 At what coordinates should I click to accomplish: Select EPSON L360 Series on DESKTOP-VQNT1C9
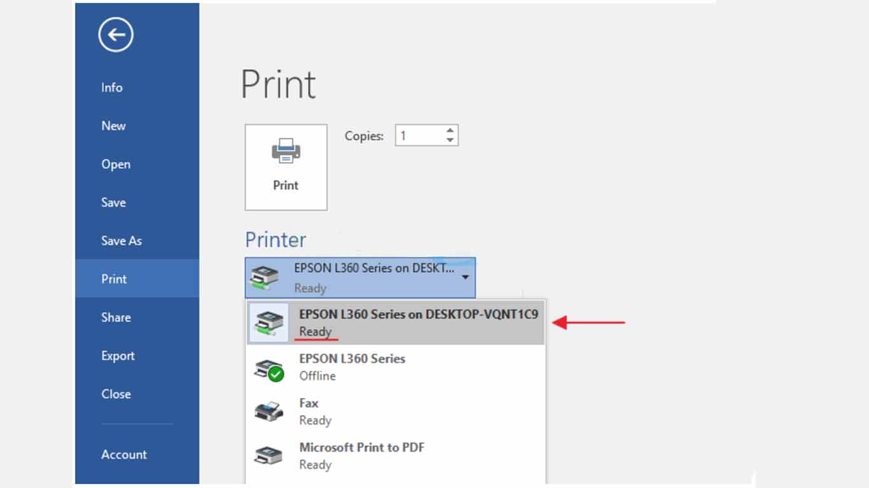pos(395,323)
